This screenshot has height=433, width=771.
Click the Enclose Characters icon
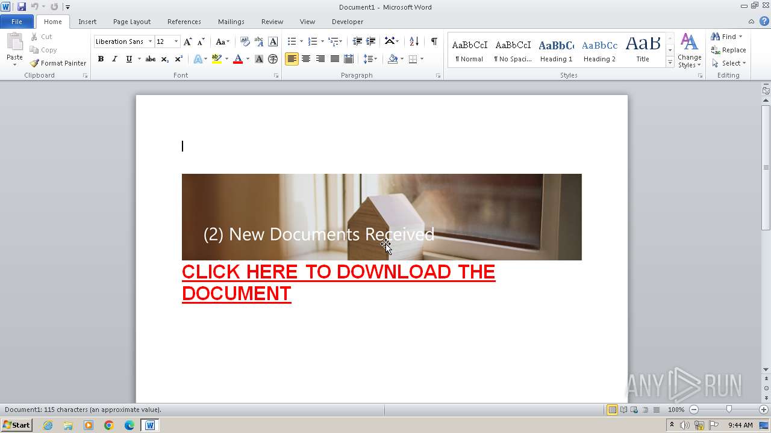(x=273, y=59)
